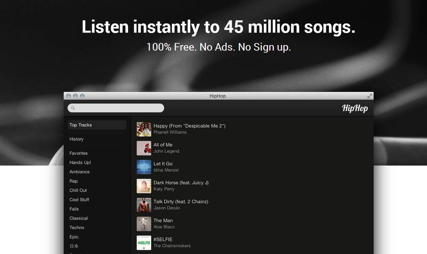
Task: Click artist name The Chainsmokers
Action: [172, 246]
